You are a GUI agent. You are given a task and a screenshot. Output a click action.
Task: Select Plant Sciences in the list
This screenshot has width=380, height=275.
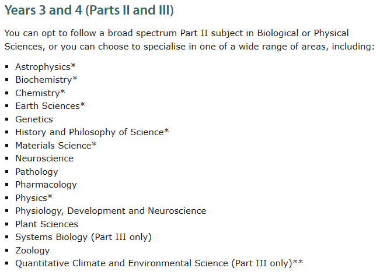tap(47, 224)
